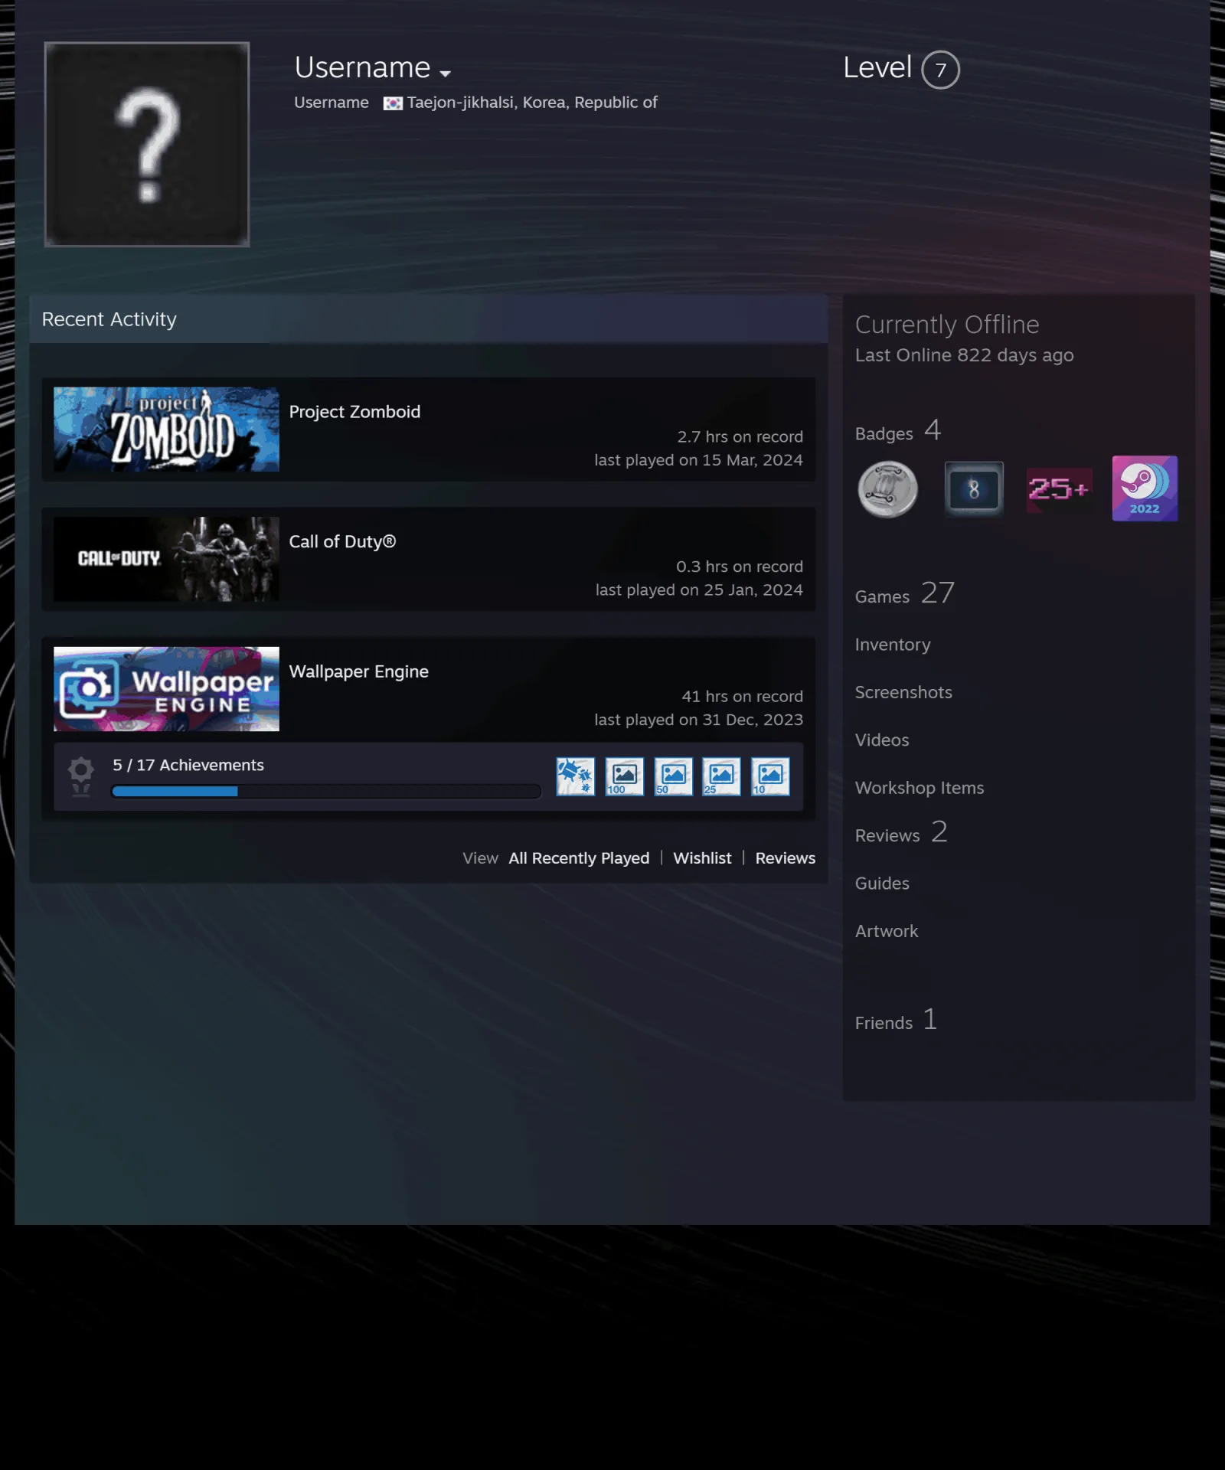This screenshot has width=1225, height=1470.
Task: Click the level 7 circle badge
Action: [x=940, y=70]
